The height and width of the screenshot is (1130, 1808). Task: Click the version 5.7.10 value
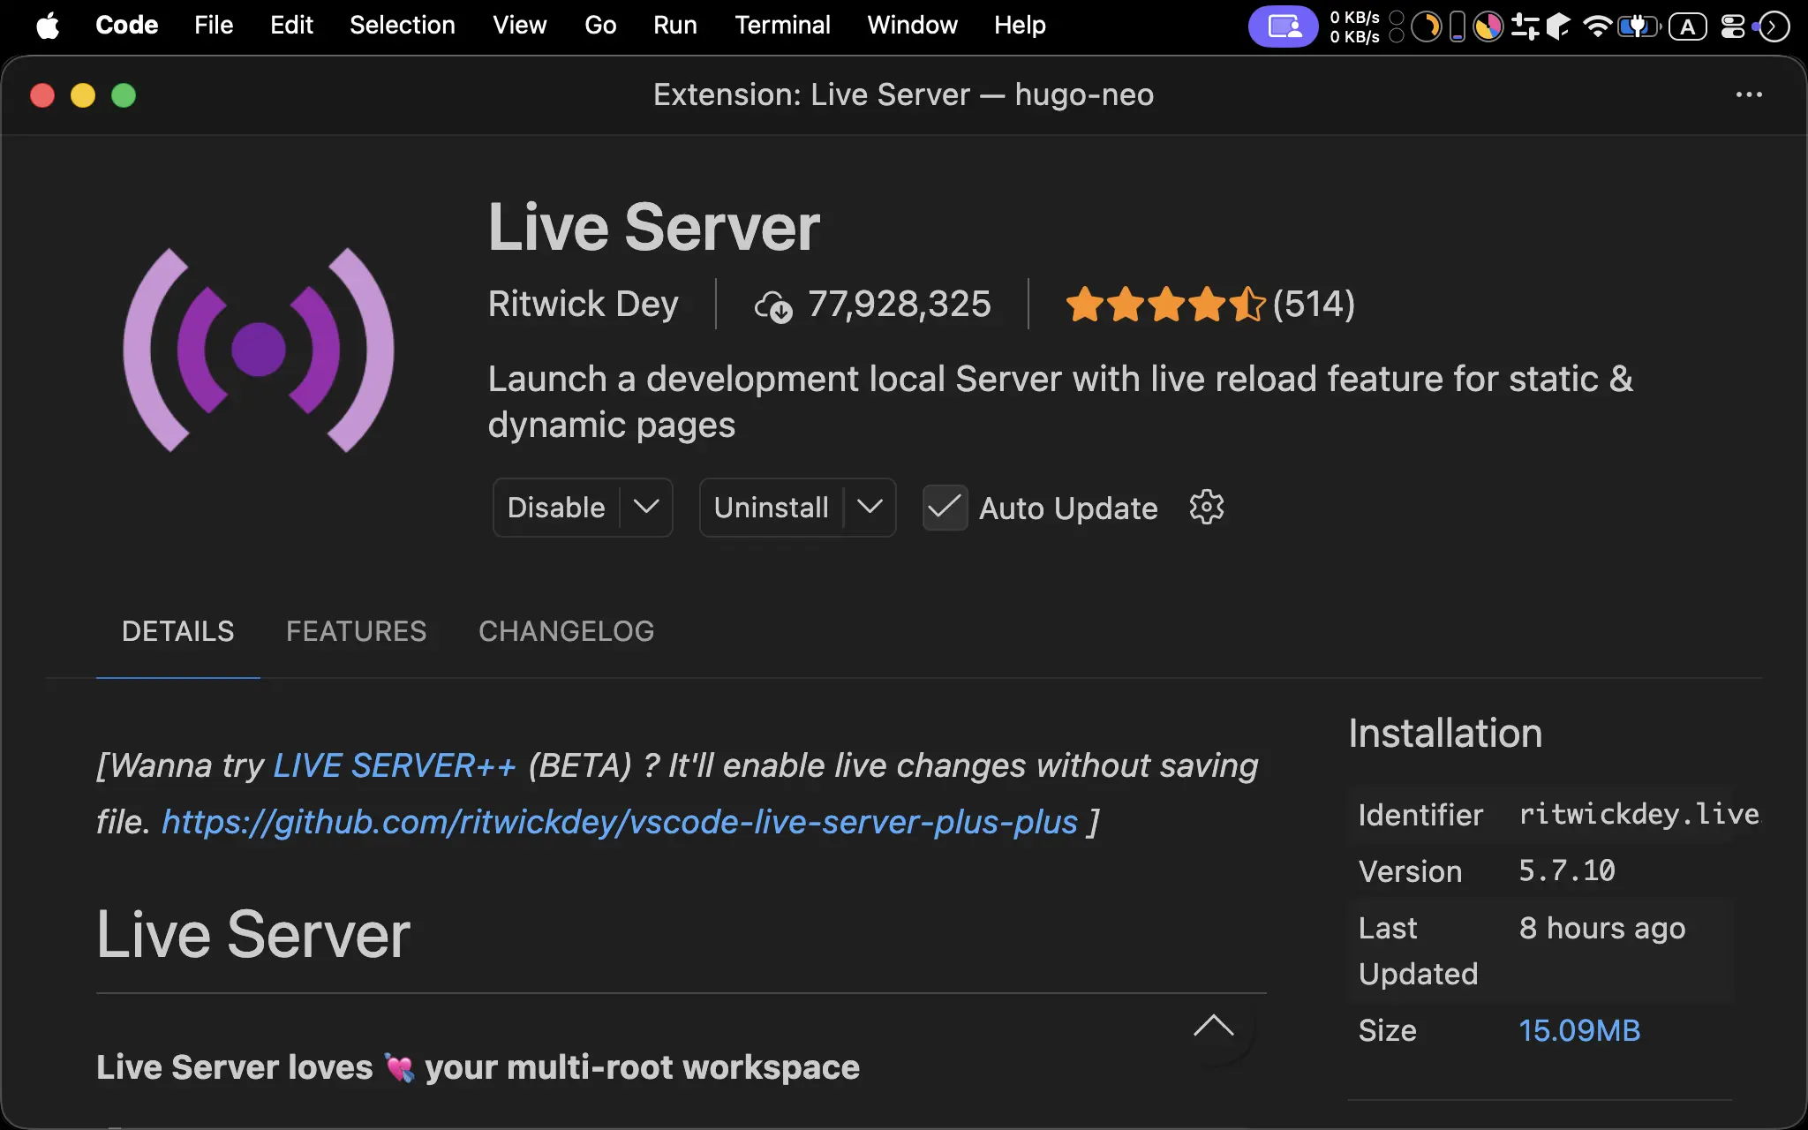[1567, 870]
